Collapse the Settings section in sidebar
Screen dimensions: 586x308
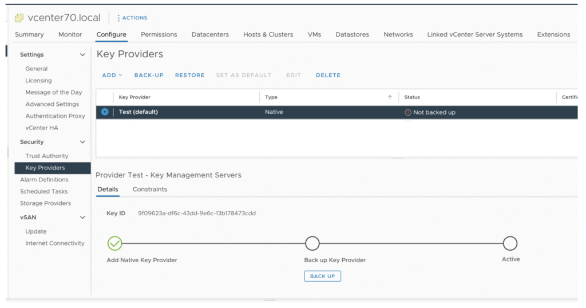(82, 55)
